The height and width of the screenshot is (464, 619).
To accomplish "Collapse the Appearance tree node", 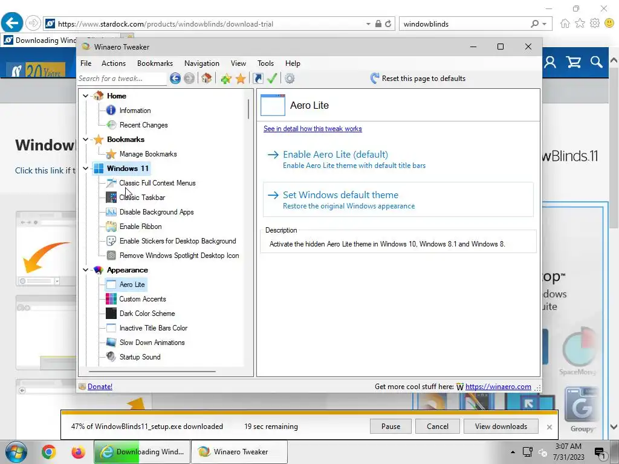I will coord(85,269).
